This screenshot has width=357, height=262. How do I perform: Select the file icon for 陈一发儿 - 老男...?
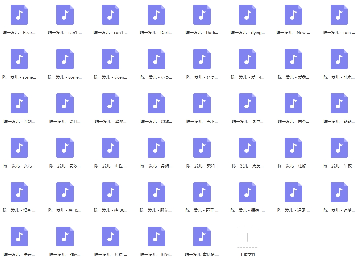click(x=248, y=104)
